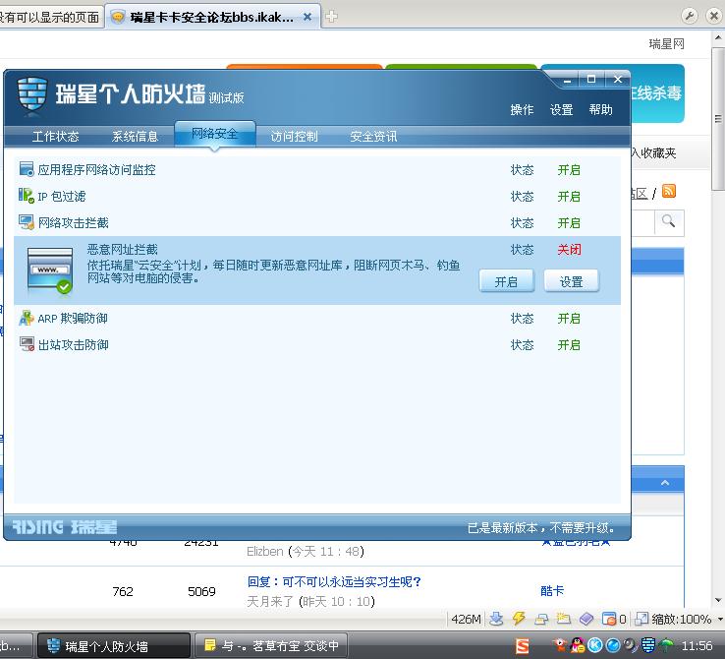This screenshot has width=725, height=659.
Task: Maximize the Rising firewall window
Action: 591,79
